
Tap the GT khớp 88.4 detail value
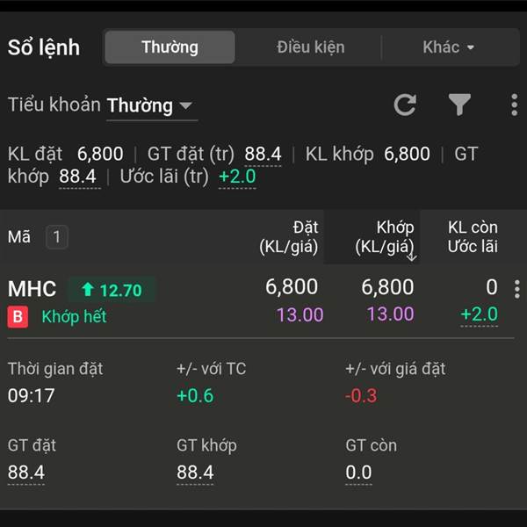(195, 473)
